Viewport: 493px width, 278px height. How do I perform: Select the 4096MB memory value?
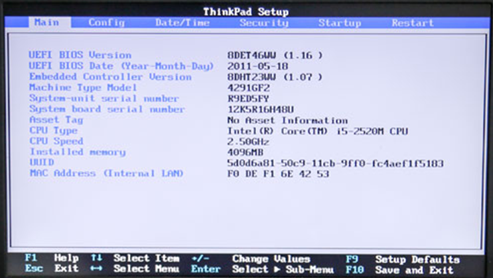pyautogui.click(x=246, y=152)
